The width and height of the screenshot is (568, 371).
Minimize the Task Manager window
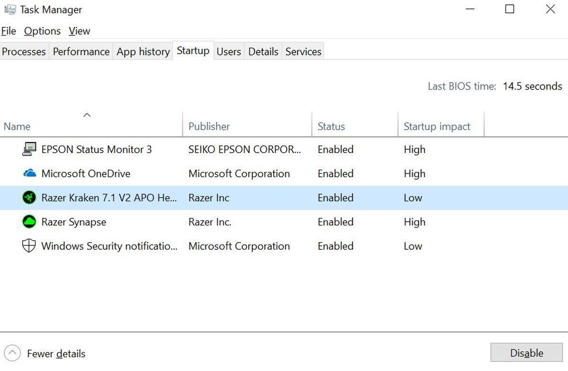click(470, 9)
